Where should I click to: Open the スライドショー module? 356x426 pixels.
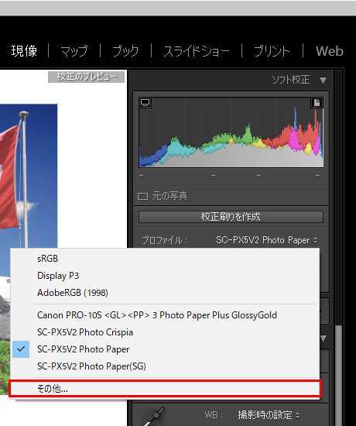[x=197, y=51]
